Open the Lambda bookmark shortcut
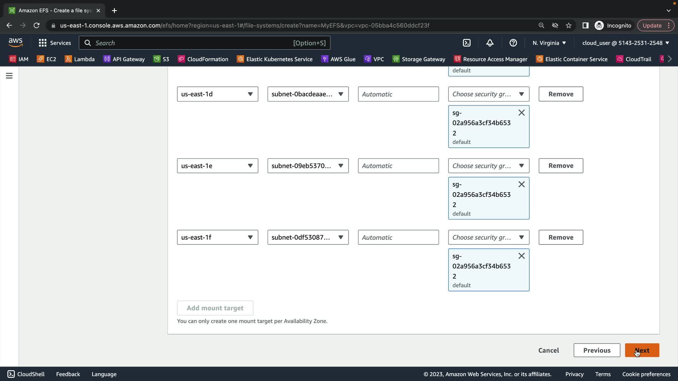 click(80, 59)
